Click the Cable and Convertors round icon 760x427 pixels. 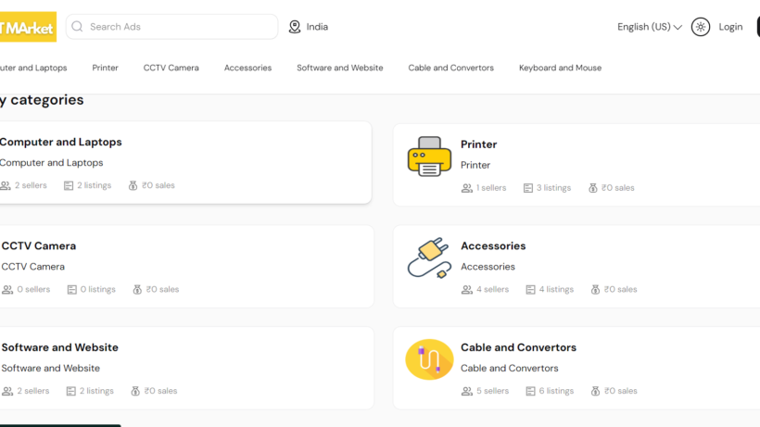pyautogui.click(x=429, y=359)
